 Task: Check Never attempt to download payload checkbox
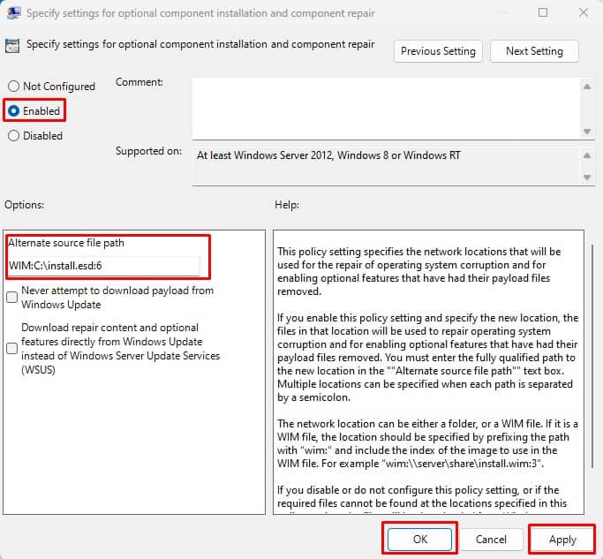12,297
